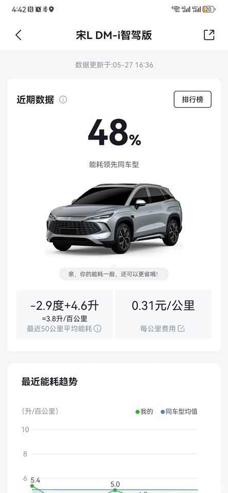The height and width of the screenshot is (493, 228).
Task: Open the 排行榜 ranking button
Action: [193, 100]
